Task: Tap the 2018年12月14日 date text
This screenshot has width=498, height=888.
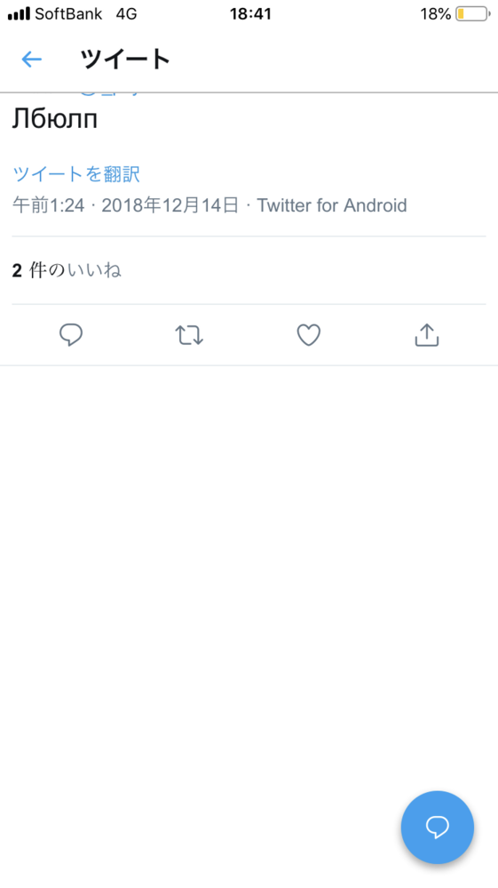Action: 170,205
